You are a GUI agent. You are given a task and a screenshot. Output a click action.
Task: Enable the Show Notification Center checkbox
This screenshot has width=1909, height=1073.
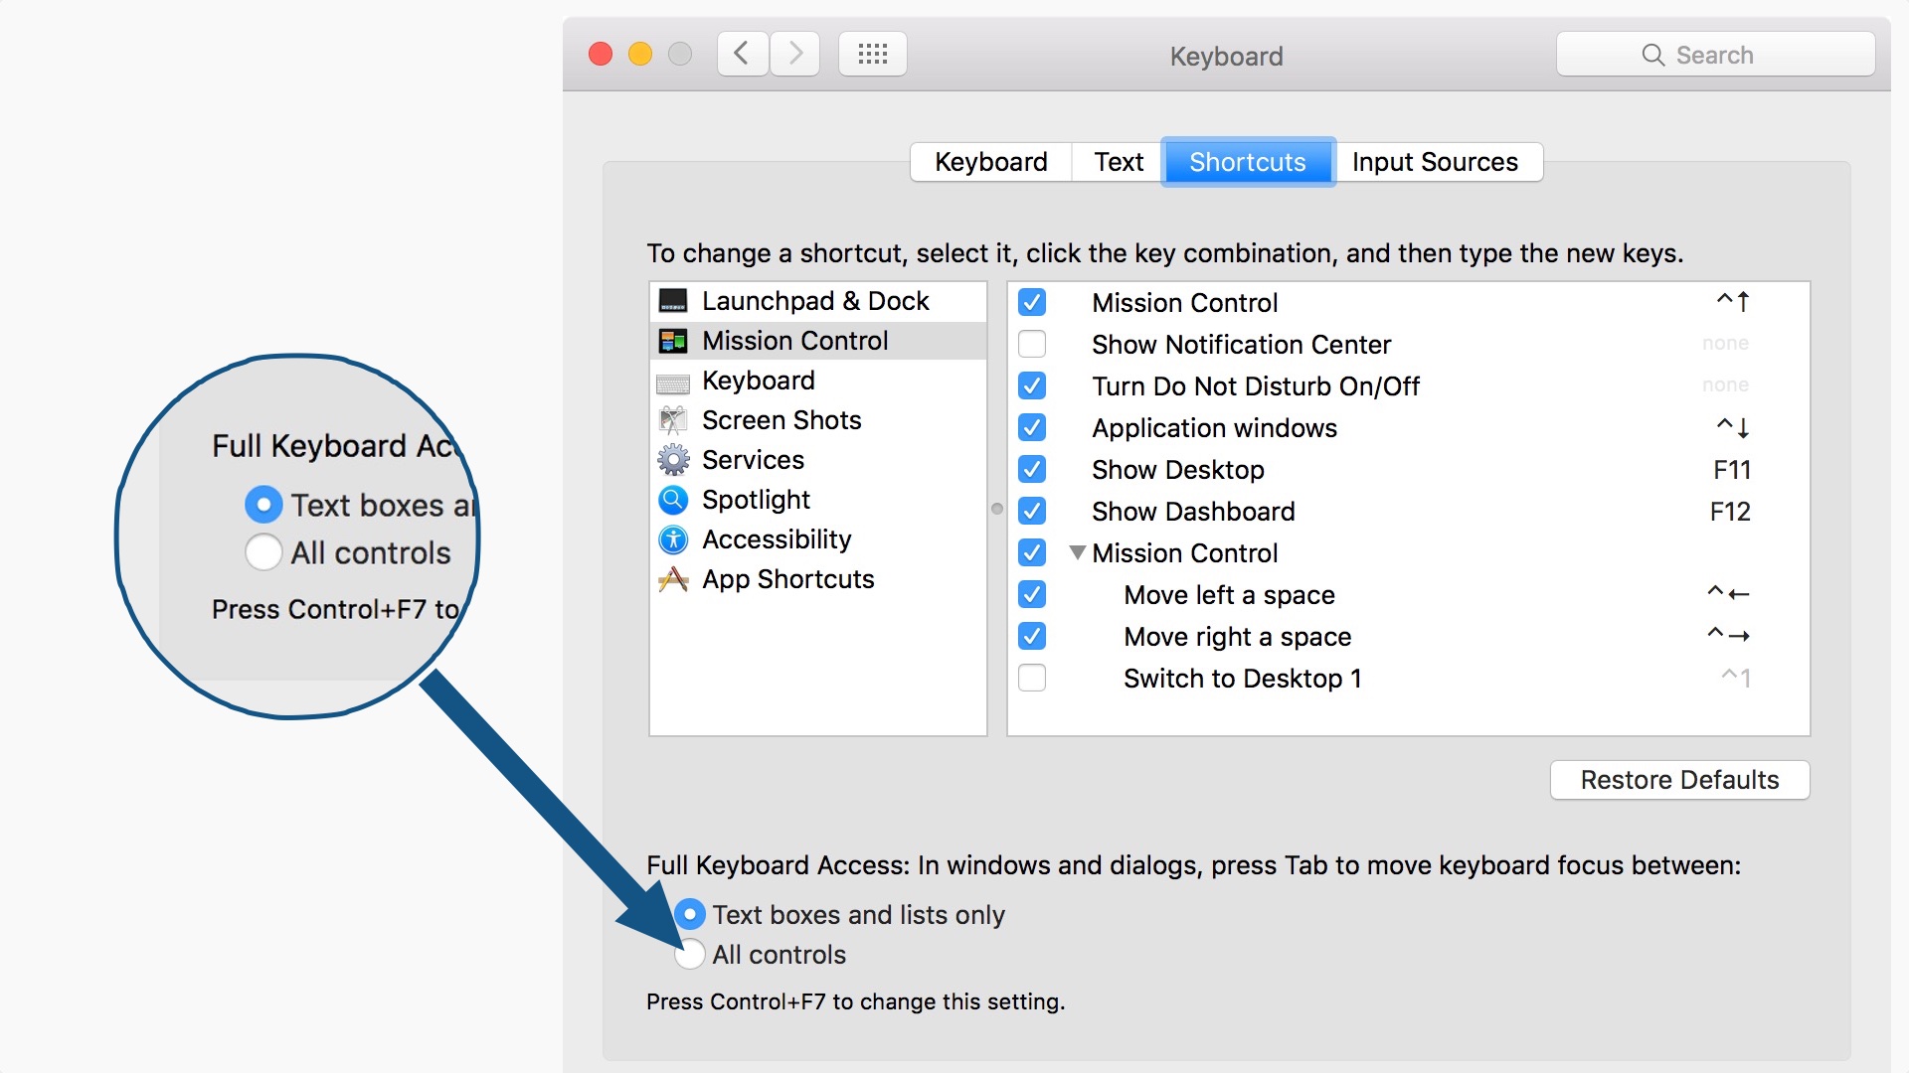(1031, 344)
